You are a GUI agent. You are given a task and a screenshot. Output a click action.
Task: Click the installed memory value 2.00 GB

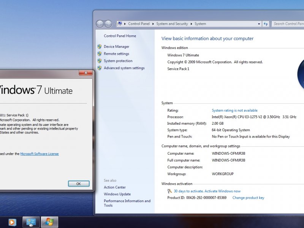coord(217,123)
